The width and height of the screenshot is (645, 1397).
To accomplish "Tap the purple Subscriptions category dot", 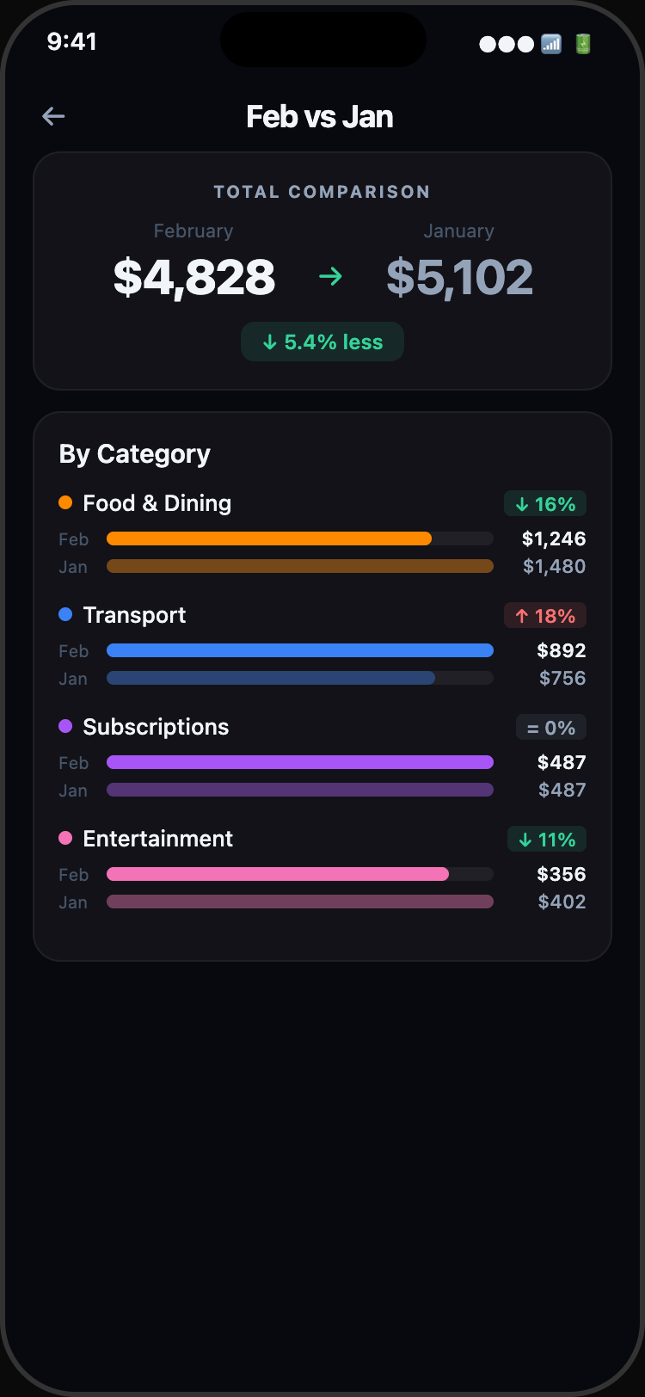I will click(65, 726).
